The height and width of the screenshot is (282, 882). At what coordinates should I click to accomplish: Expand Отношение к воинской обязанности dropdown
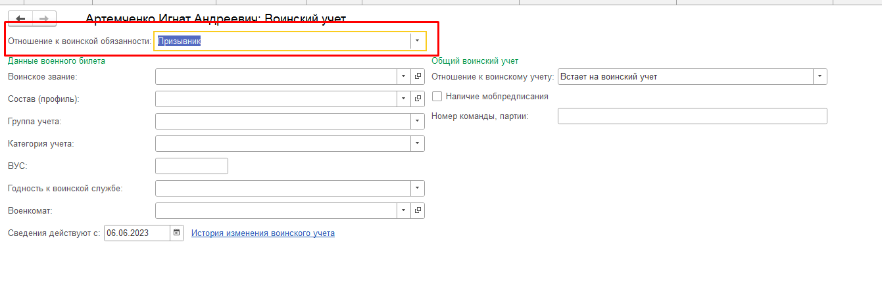click(x=418, y=41)
